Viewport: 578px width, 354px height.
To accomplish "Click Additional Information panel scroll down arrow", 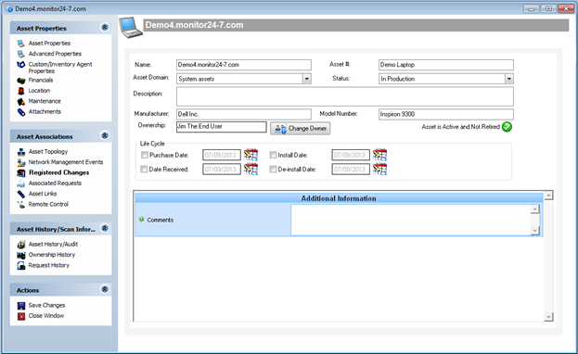I will [549, 317].
